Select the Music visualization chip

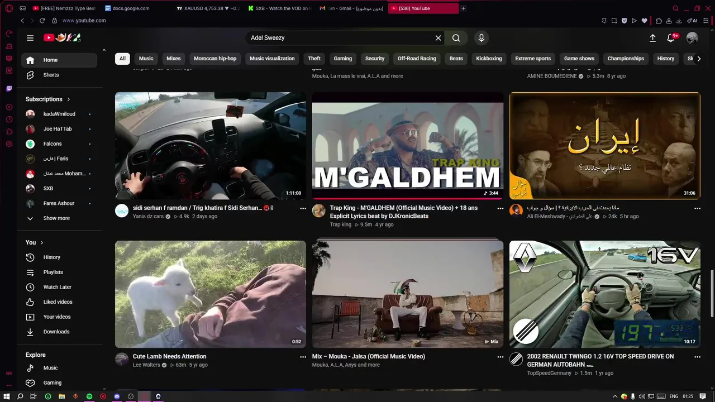point(272,59)
